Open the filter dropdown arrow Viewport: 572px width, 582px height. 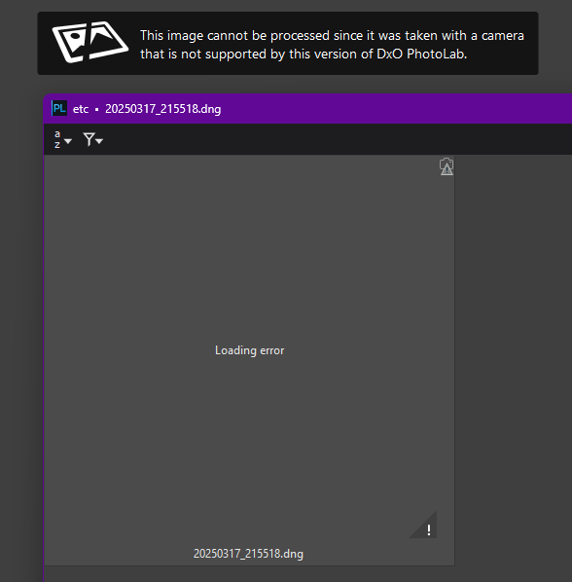point(99,141)
